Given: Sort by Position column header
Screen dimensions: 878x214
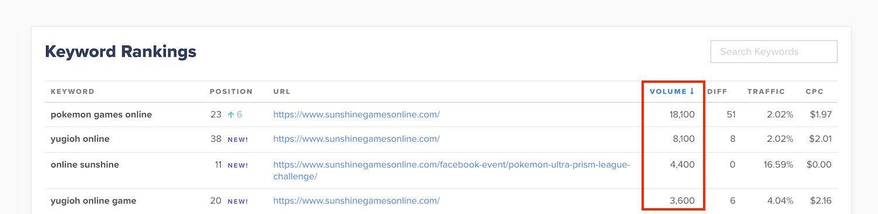Looking at the screenshot, I should [231, 92].
